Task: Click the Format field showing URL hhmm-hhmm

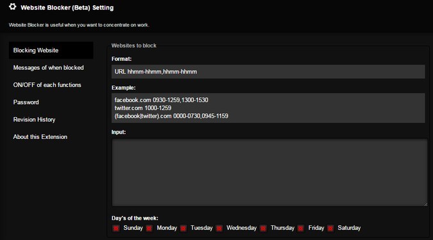Action: (268, 72)
